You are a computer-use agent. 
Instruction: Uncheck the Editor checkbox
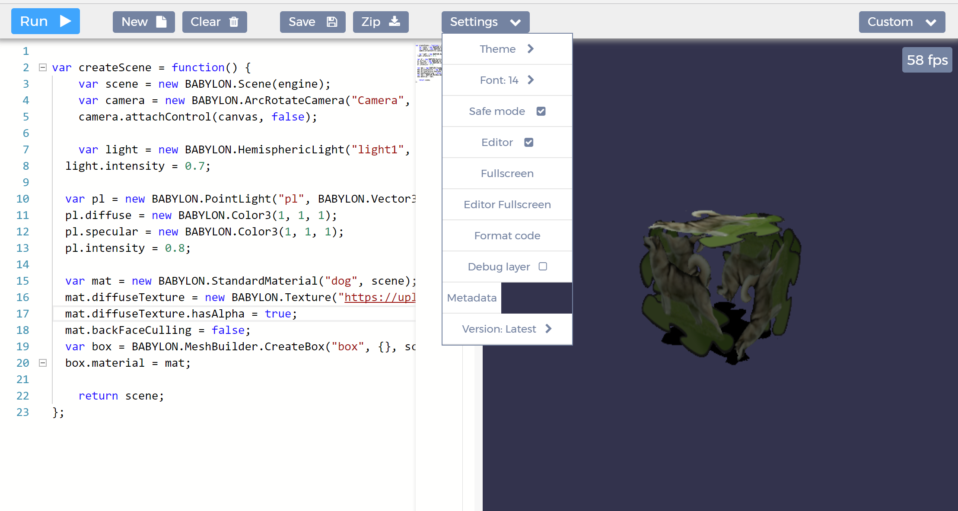click(528, 142)
